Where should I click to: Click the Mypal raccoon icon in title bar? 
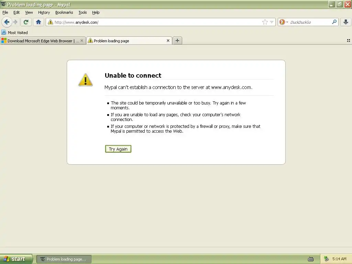[3, 4]
